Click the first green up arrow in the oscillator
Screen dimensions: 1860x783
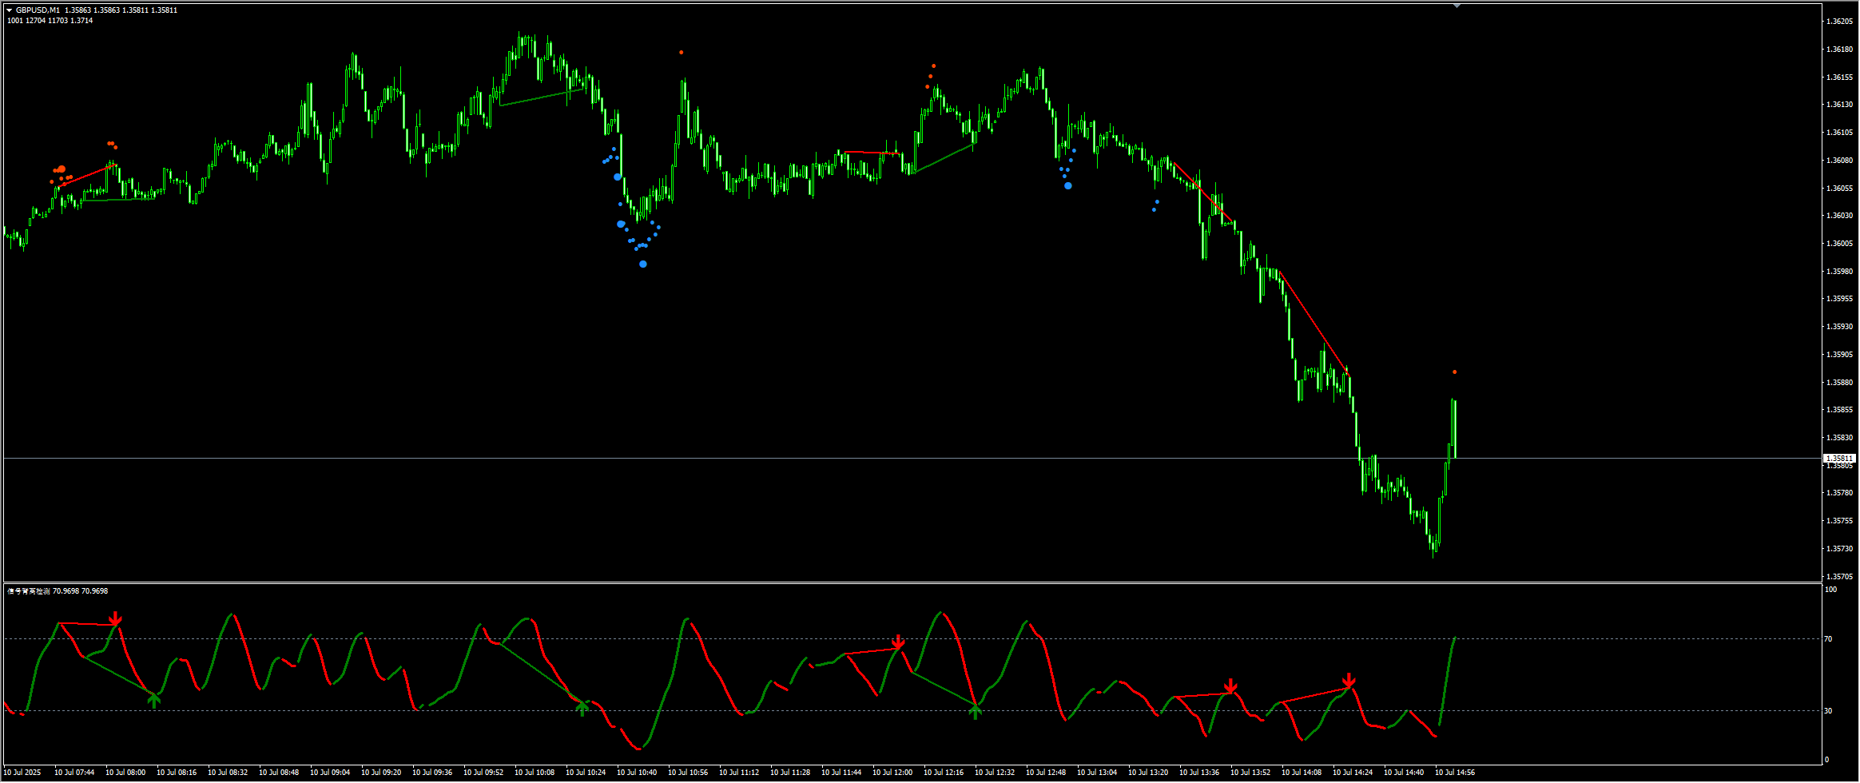tap(154, 701)
